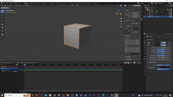Screen dimensions: 173x97
Task: Toggle Cube visibility eye in outliner
Action: [x=169, y=13]
